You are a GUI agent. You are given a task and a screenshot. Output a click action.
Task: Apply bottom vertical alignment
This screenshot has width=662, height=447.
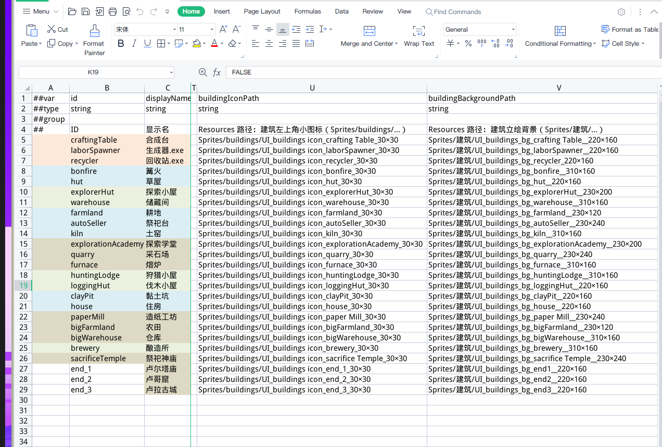283,30
